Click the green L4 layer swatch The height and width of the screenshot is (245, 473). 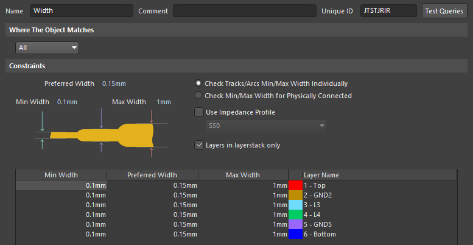coord(295,215)
